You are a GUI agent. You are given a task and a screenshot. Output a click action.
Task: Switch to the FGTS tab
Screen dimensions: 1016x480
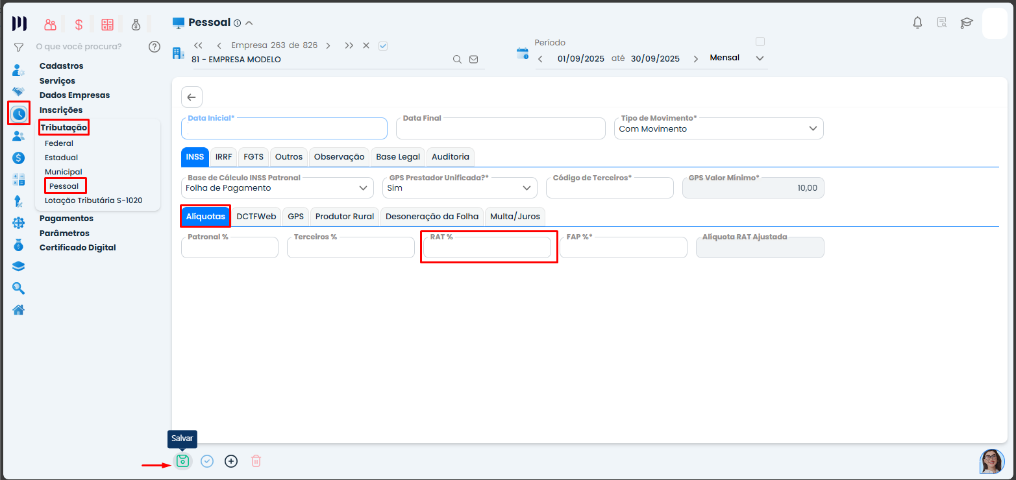coord(254,157)
